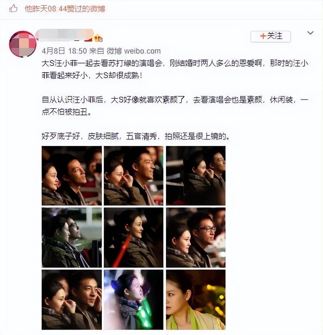Click the badge icon beside the username
Viewport: 323px width, 335px height.
pyautogui.click(x=98, y=37)
